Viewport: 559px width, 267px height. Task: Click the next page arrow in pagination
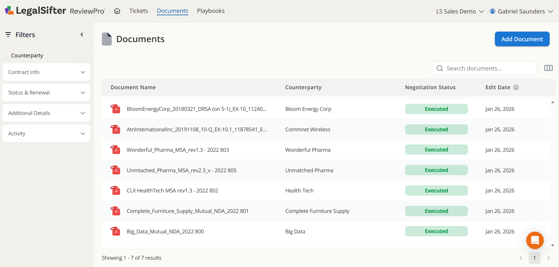[x=548, y=258]
